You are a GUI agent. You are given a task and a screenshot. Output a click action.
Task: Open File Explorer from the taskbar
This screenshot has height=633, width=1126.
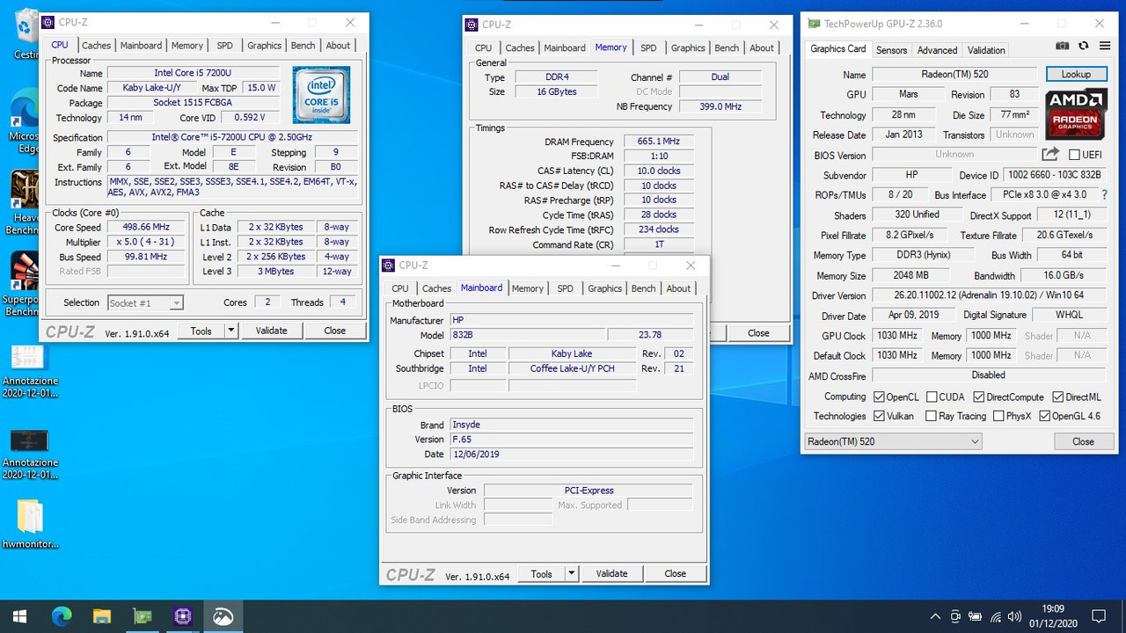point(102,616)
